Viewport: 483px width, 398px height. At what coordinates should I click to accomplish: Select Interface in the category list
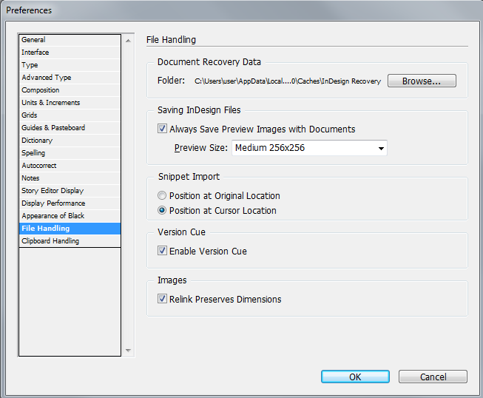coord(70,53)
